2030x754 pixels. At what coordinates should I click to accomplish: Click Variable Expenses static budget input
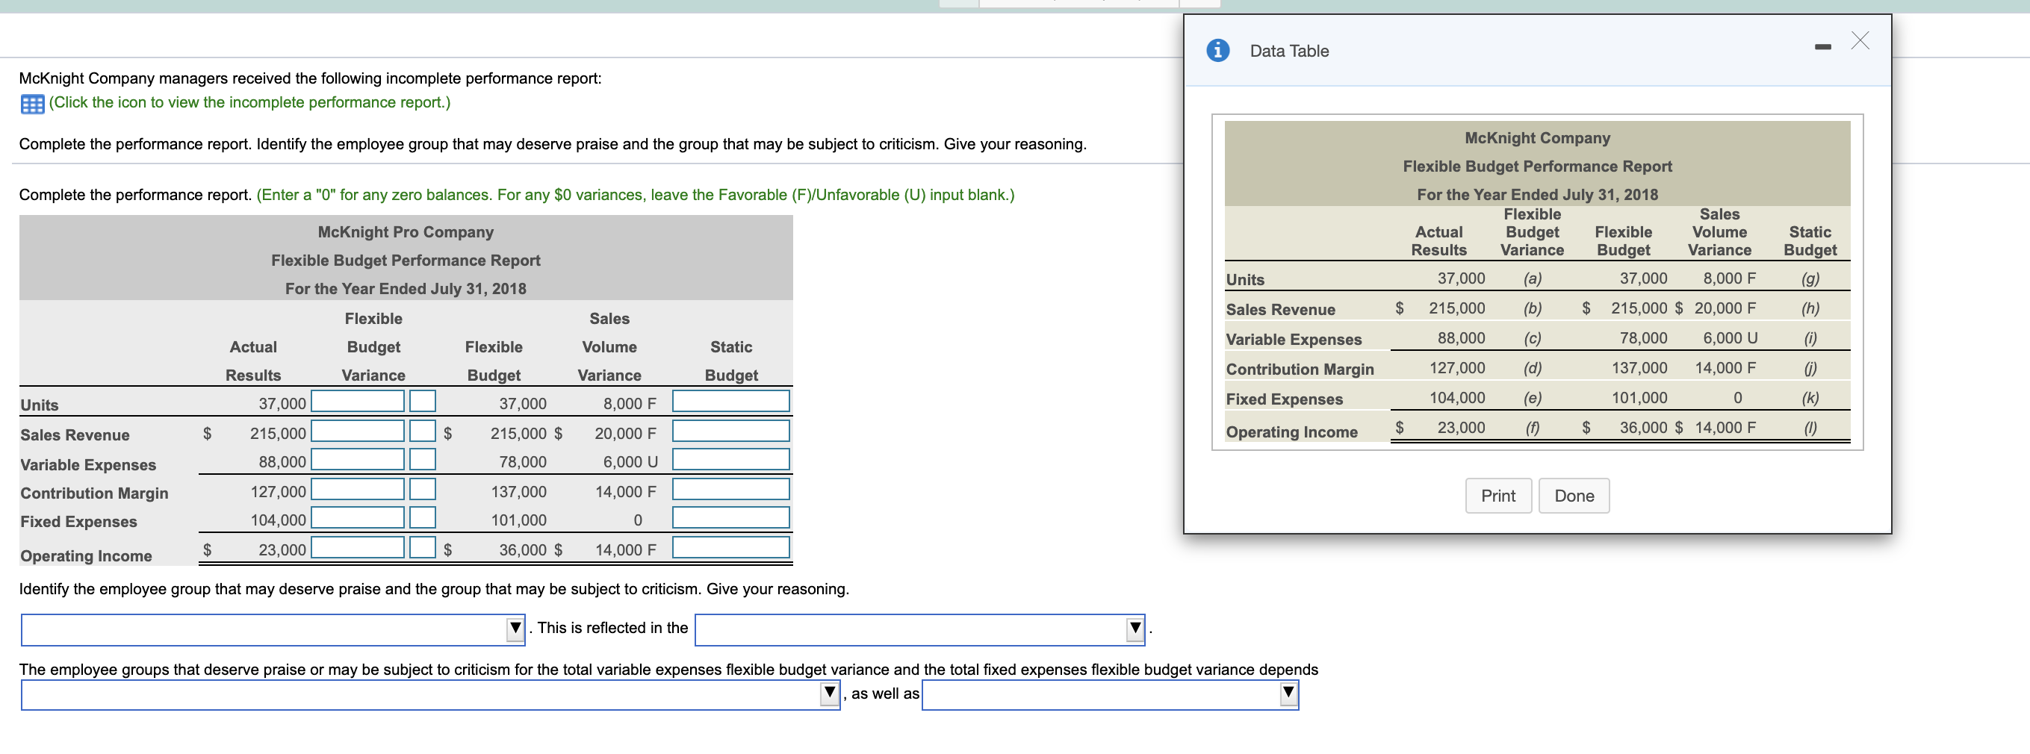click(730, 459)
